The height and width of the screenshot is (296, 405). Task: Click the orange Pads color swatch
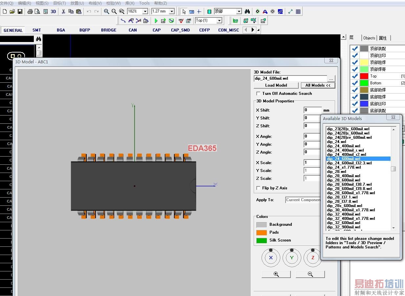click(x=261, y=232)
